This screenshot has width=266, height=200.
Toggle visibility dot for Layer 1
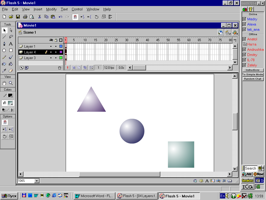pyautogui.click(x=51, y=46)
